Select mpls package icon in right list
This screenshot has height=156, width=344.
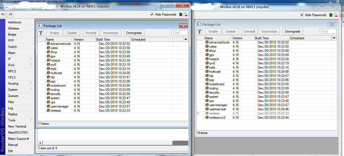[207, 67]
